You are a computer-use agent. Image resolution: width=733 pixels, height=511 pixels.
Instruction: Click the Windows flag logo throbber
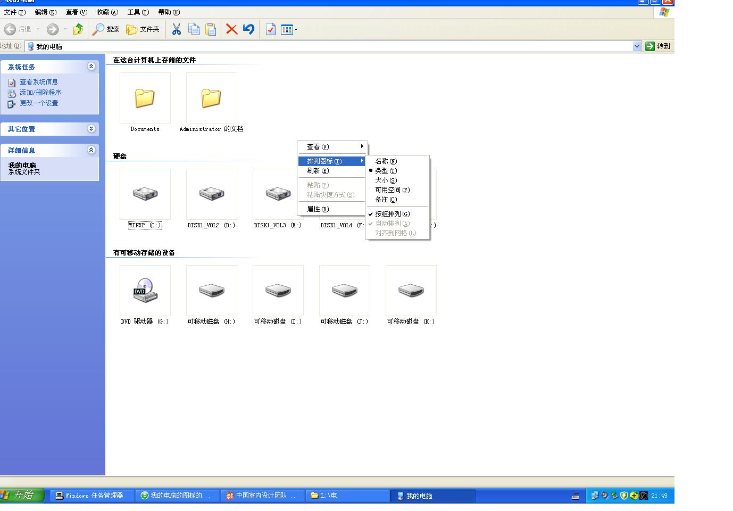664,12
